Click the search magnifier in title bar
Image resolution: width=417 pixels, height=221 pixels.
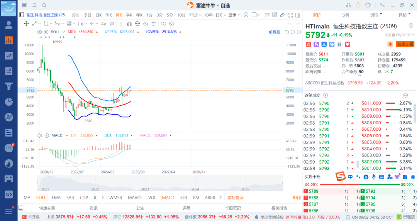pyautogui.click(x=44, y=5)
